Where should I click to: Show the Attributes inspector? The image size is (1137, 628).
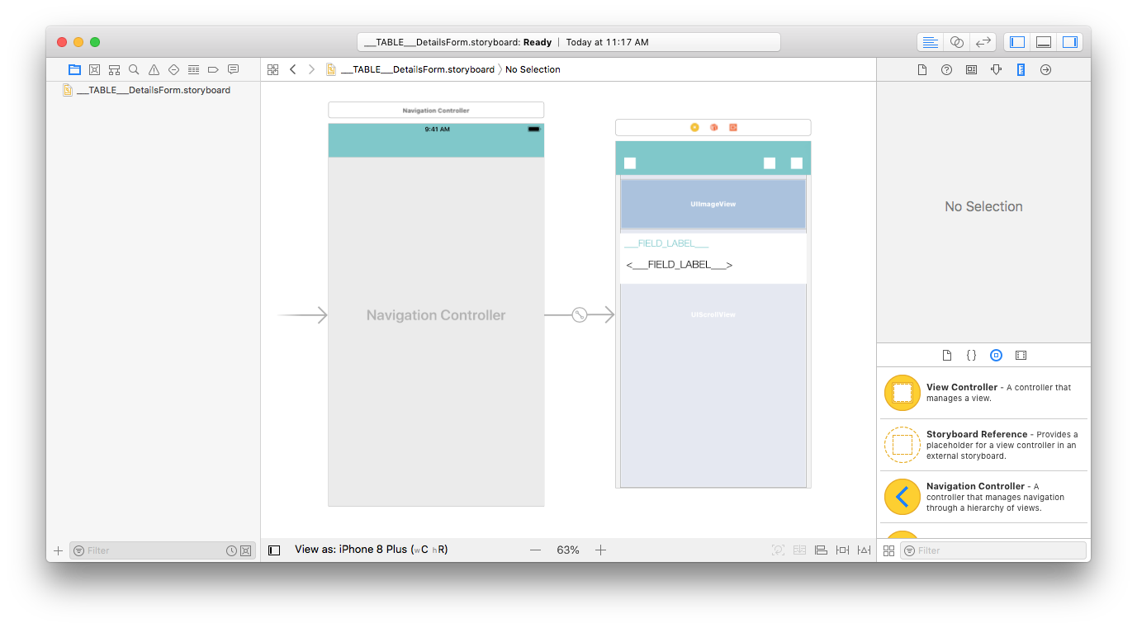coord(996,69)
